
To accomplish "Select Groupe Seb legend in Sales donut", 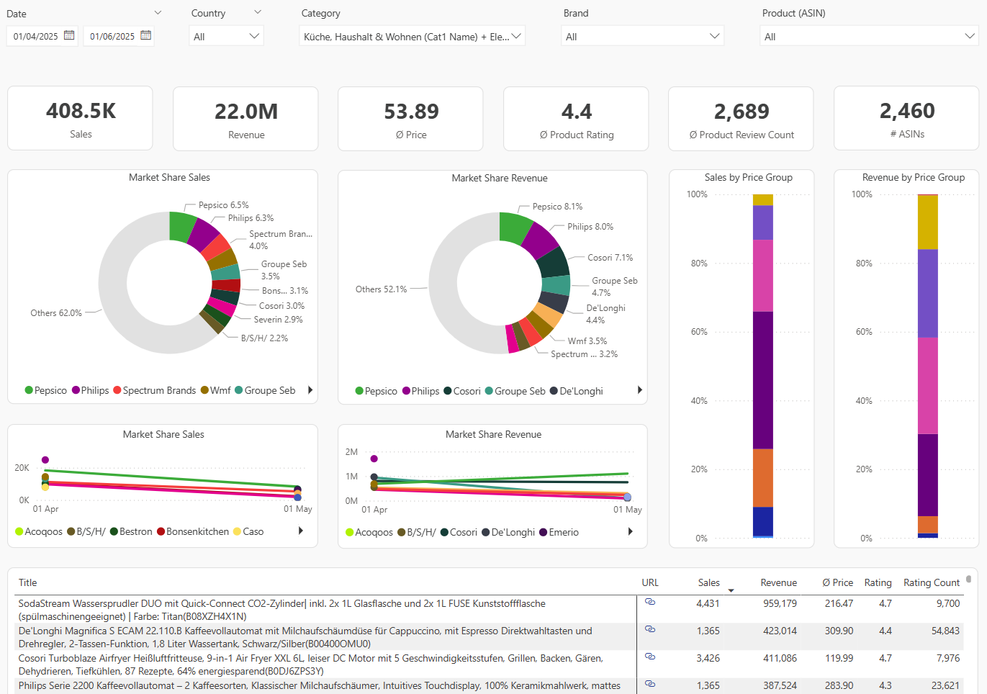I will (265, 390).
